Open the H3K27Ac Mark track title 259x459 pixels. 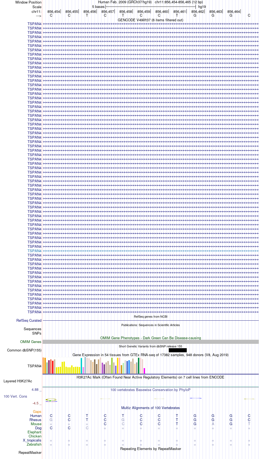point(150,377)
